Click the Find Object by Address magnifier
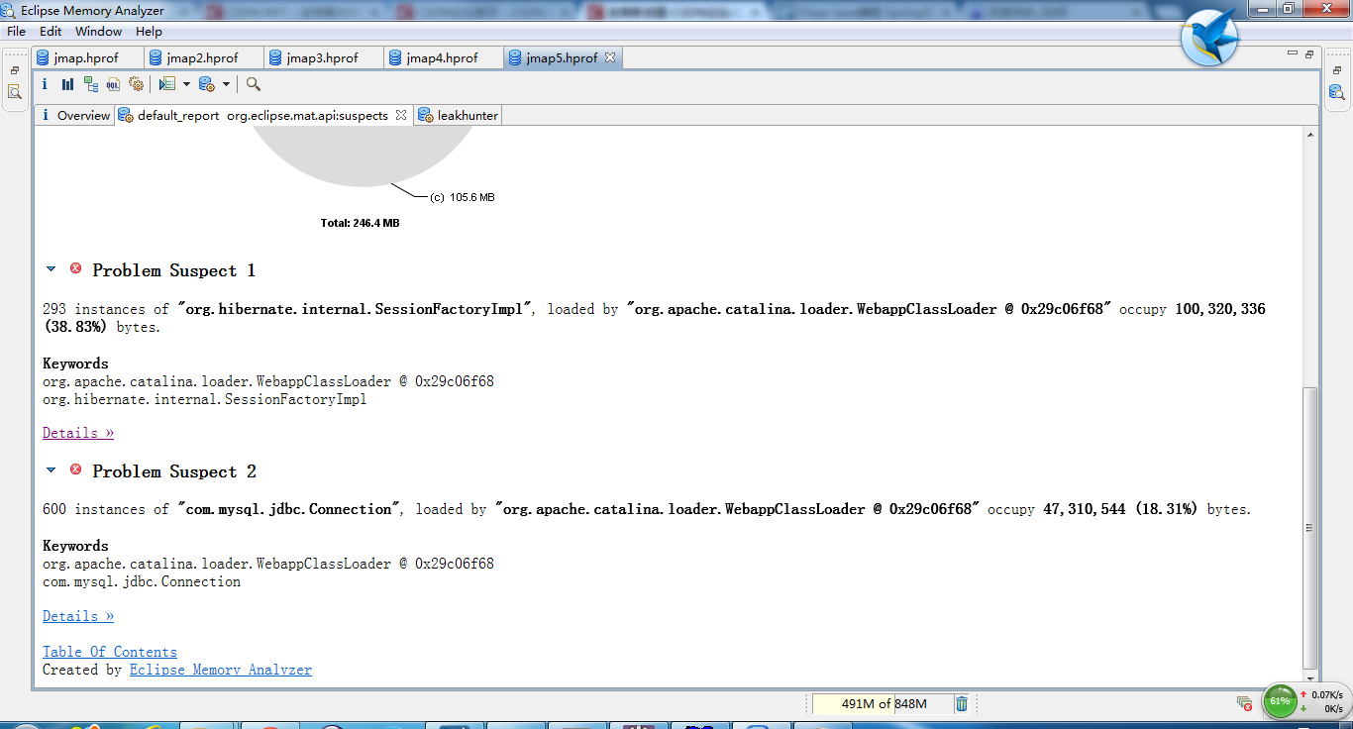Viewport: 1353px width, 729px height. (254, 84)
